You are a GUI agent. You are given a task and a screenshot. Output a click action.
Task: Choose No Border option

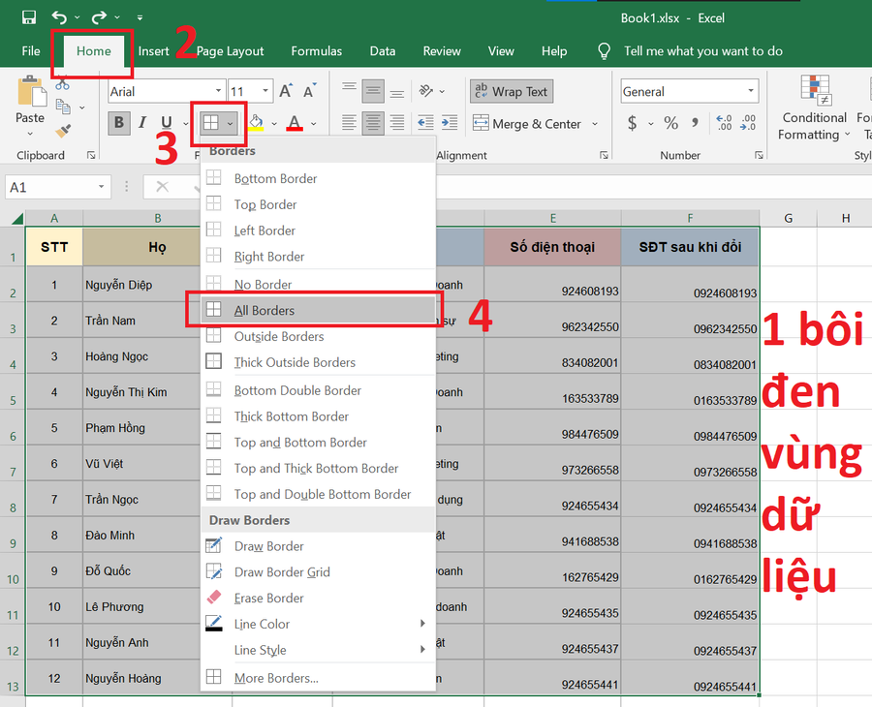pyautogui.click(x=318, y=285)
